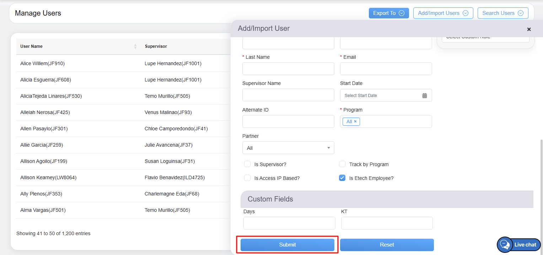Open the Select Custom Role dropdown
This screenshot has width=543, height=255.
tap(485, 38)
